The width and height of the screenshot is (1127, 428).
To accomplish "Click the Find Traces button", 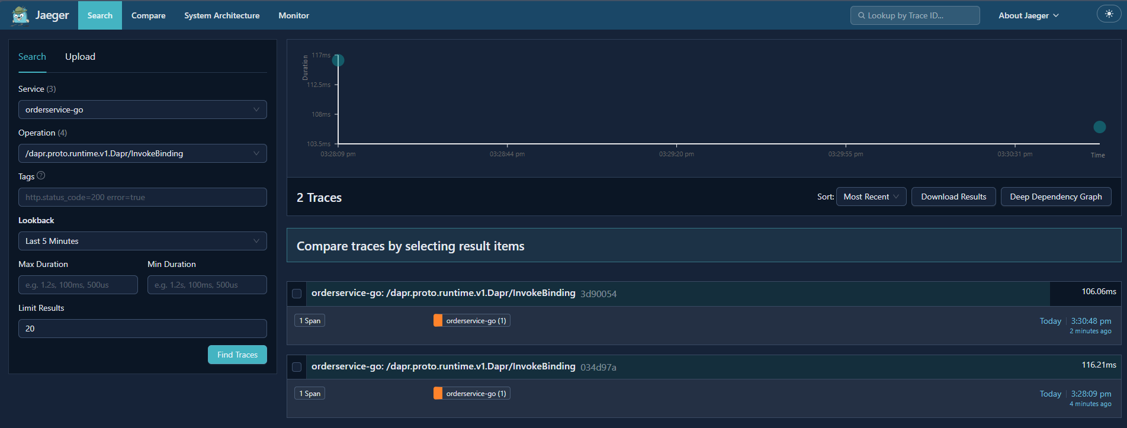I will coord(237,355).
